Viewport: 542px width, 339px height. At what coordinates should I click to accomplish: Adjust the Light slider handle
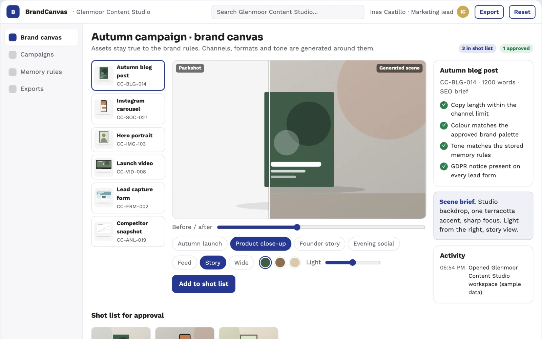click(353, 262)
